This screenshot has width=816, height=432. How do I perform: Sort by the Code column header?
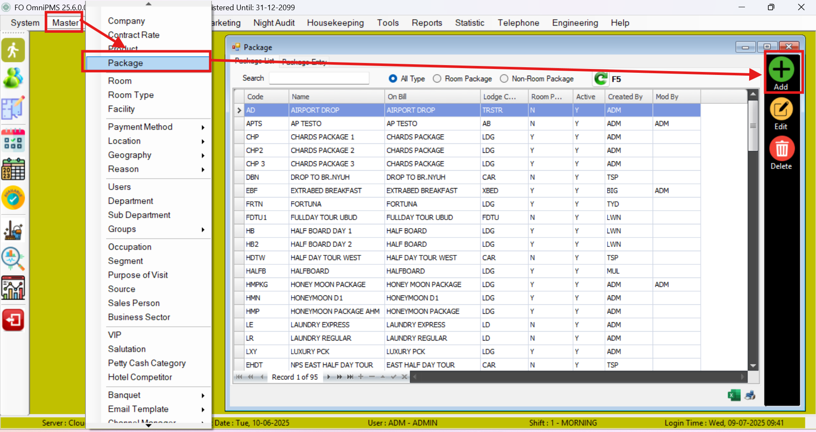tap(266, 97)
